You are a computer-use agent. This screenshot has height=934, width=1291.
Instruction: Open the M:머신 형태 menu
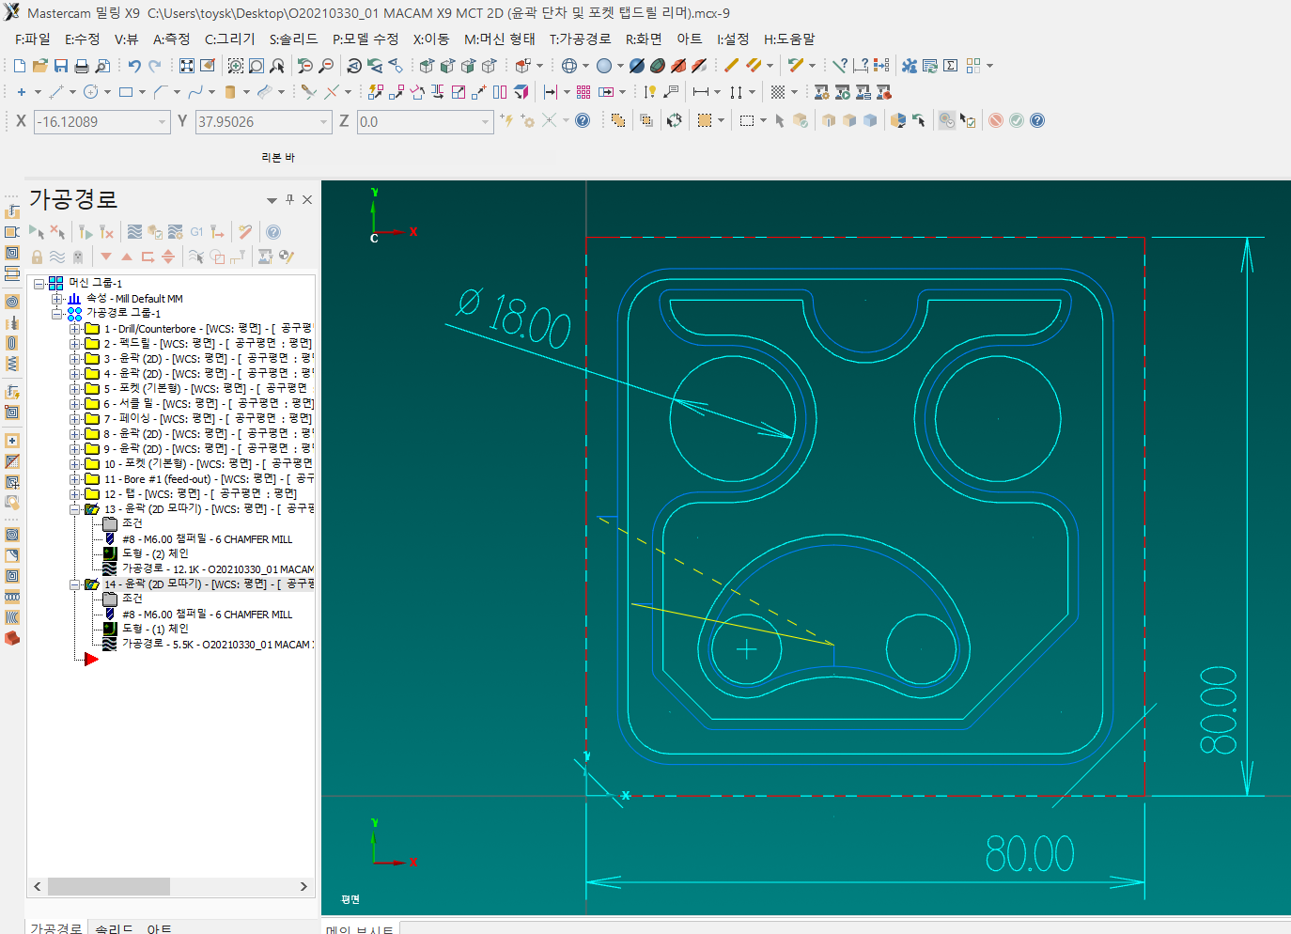tap(500, 39)
